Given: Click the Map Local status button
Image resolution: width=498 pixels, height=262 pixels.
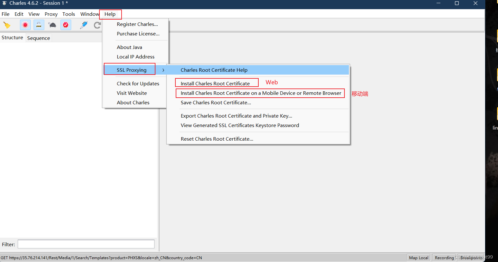Looking at the screenshot, I should pos(419,258).
